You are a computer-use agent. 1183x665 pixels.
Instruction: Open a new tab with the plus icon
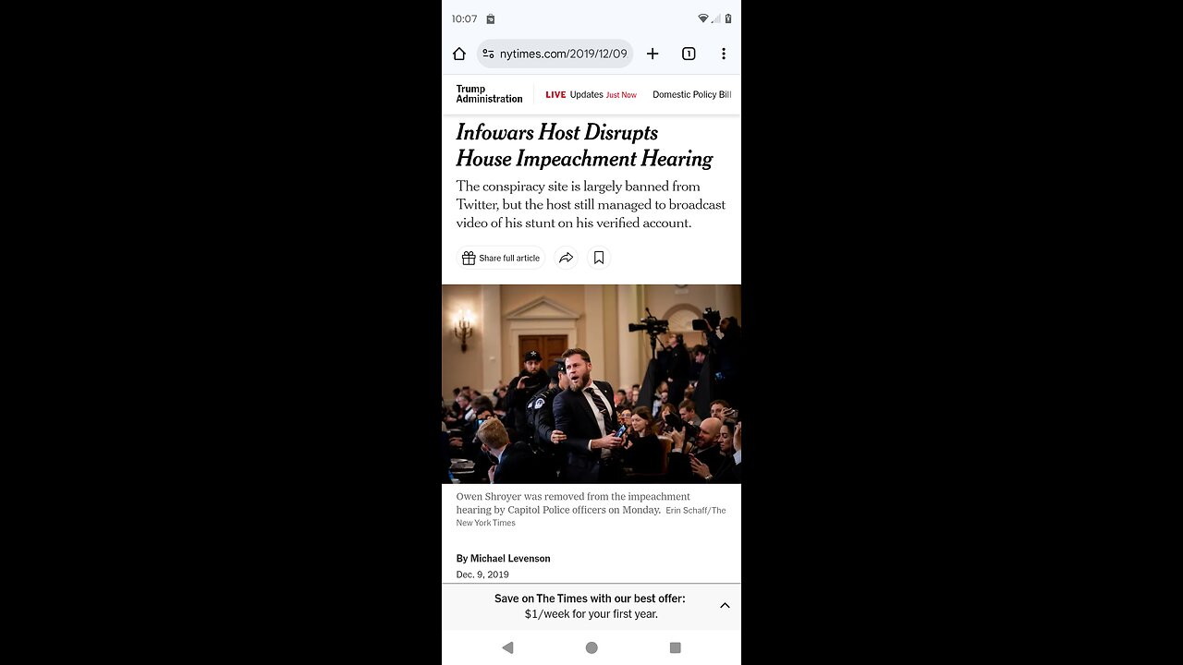(x=652, y=54)
